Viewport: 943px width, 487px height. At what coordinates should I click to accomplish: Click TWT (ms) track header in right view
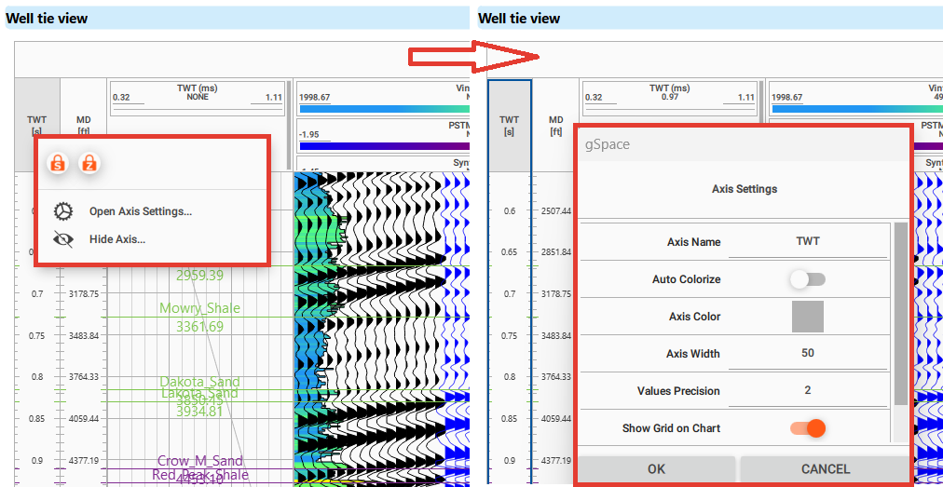tap(671, 97)
